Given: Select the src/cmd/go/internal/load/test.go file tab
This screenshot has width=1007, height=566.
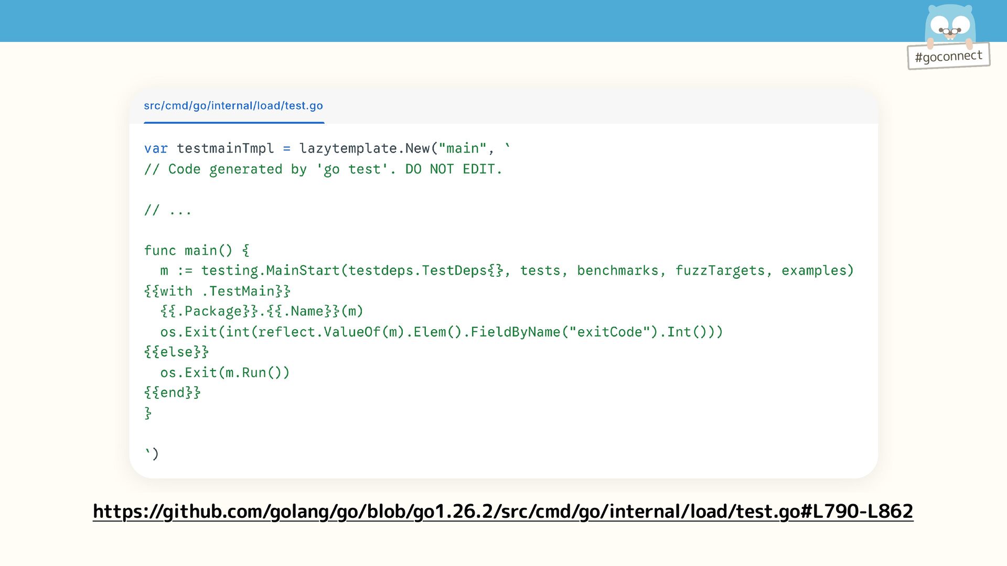Looking at the screenshot, I should click(233, 106).
